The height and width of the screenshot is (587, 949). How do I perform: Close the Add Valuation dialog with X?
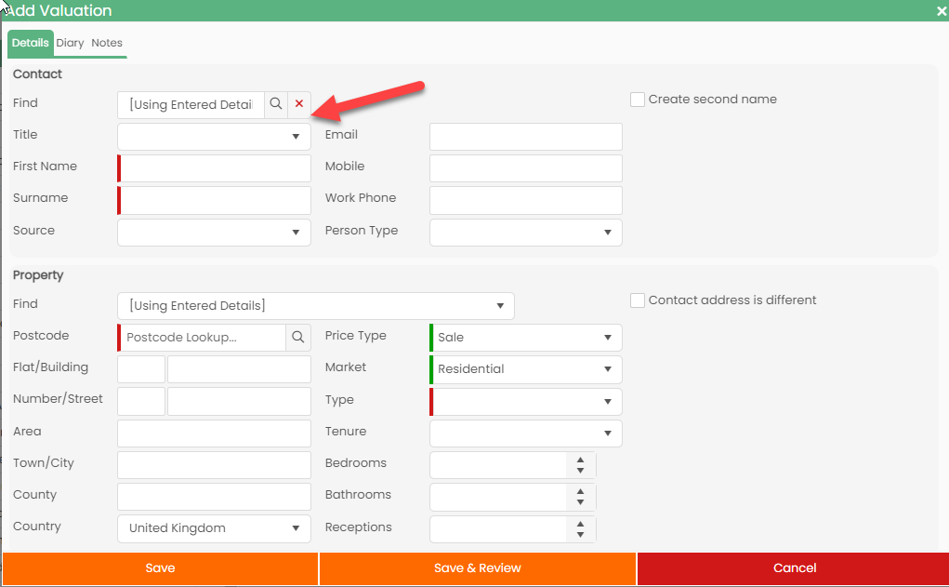pos(941,11)
